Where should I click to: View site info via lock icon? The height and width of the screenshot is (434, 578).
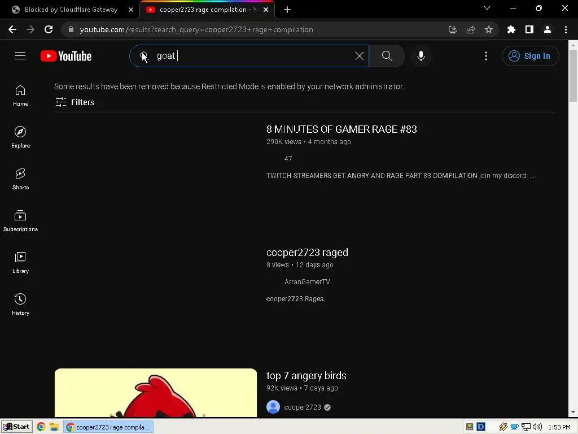click(x=71, y=29)
